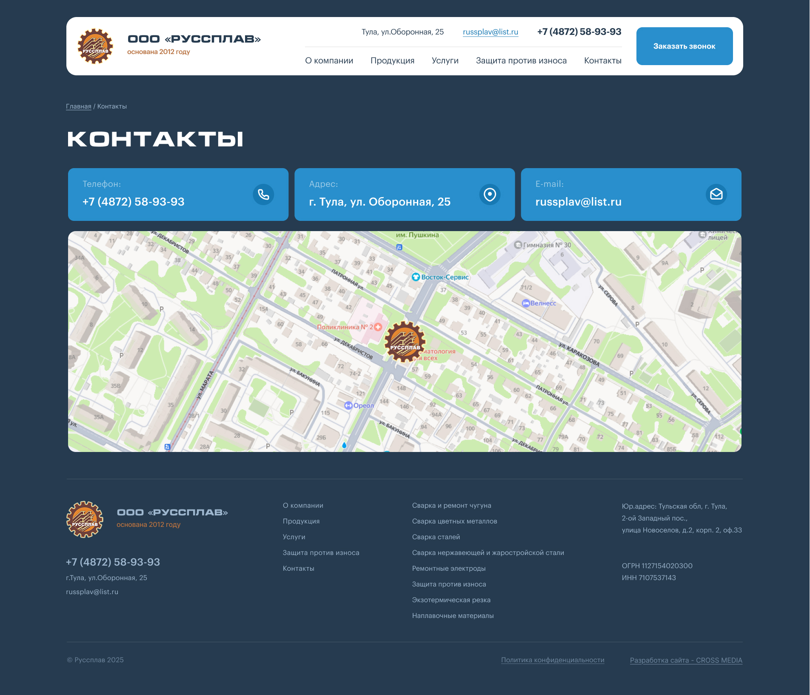Open Контакты in header menu
Viewport: 810px width, 695px height.
click(603, 60)
